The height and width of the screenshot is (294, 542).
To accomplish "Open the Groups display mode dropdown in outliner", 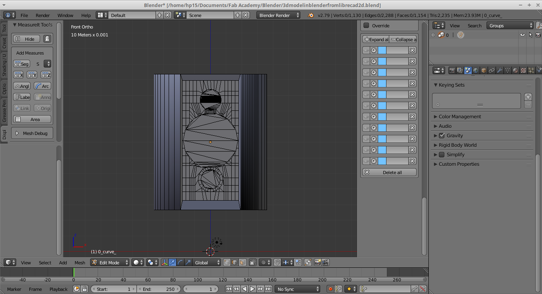I will tap(510, 25).
